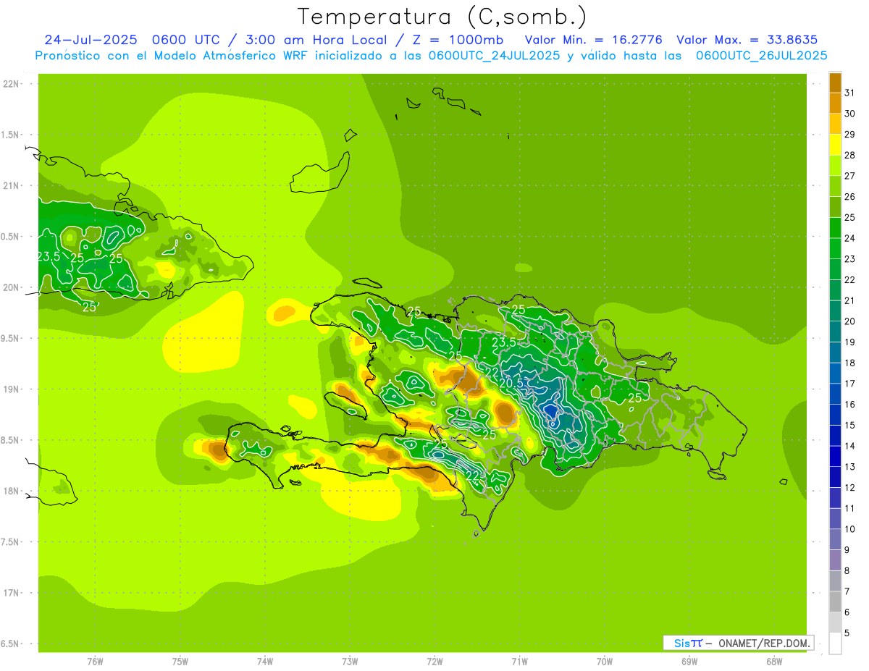Click the 74W longitude axis label
The width and height of the screenshot is (869, 671).
(264, 662)
